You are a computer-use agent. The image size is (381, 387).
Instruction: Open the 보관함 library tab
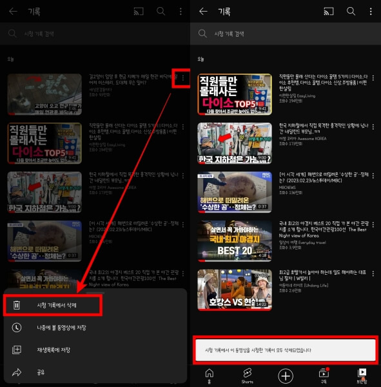[362, 375]
